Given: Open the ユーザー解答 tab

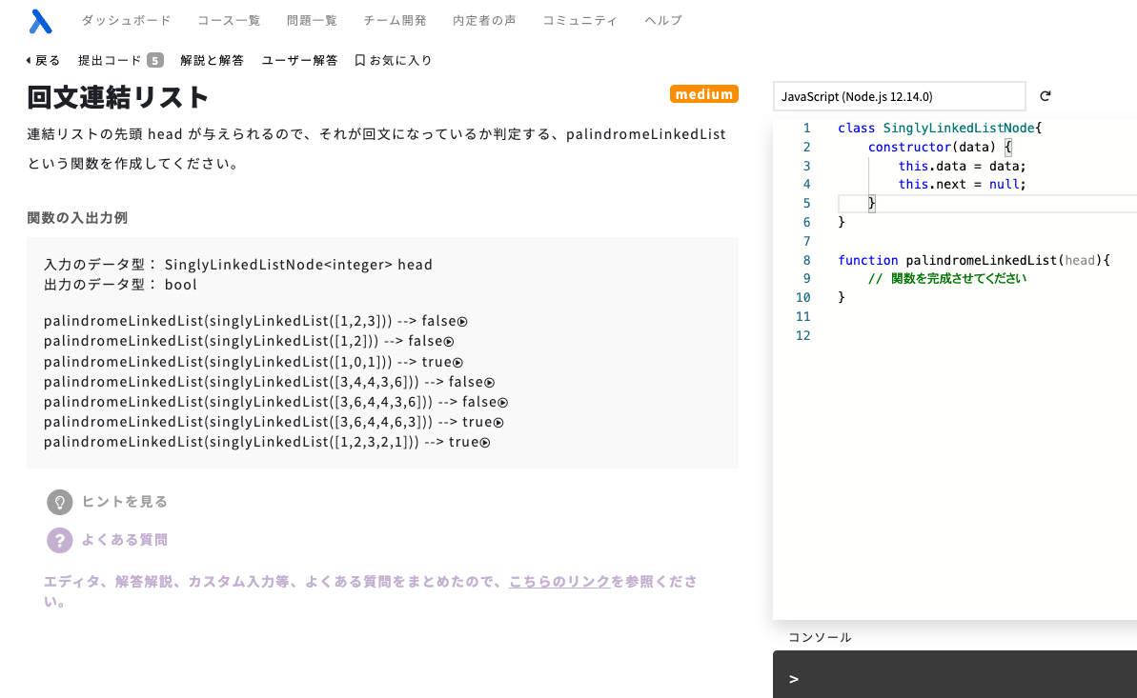Looking at the screenshot, I should tap(299, 60).
